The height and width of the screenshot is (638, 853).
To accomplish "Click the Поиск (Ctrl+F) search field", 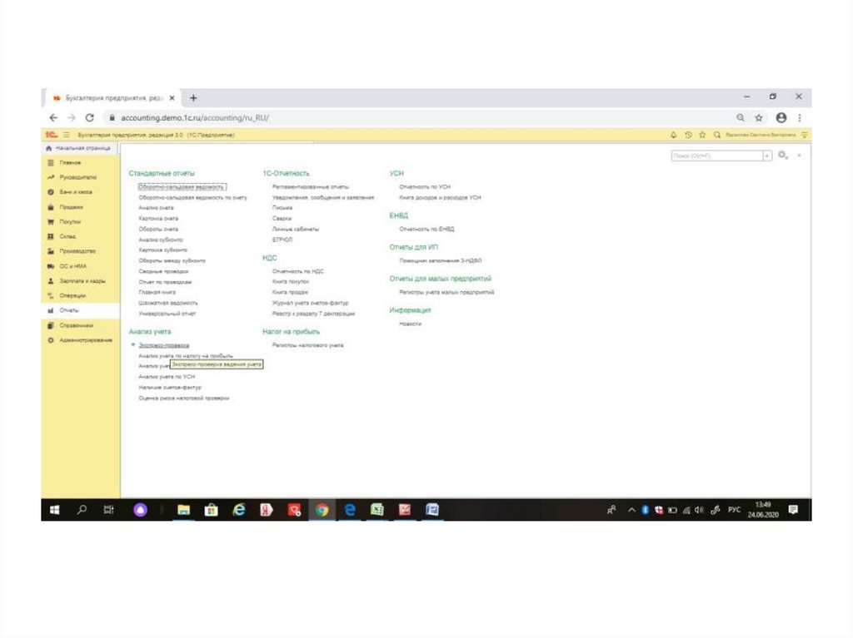I will 716,156.
